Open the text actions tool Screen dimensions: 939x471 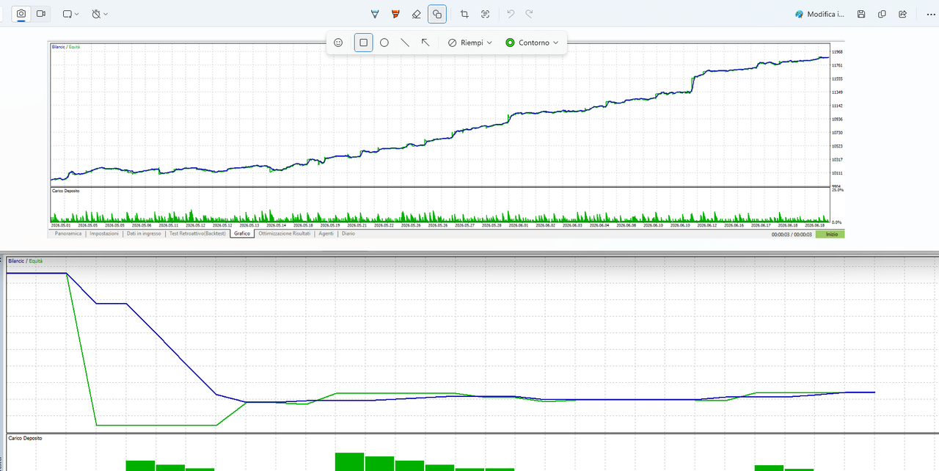pyautogui.click(x=486, y=14)
